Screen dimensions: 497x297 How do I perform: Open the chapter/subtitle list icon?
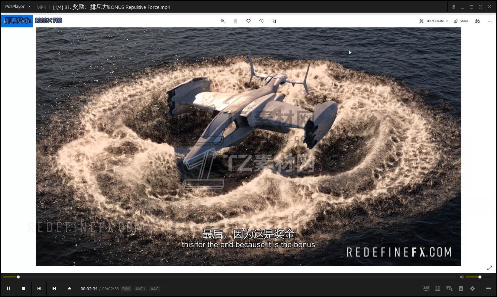pyautogui.click(x=461, y=288)
